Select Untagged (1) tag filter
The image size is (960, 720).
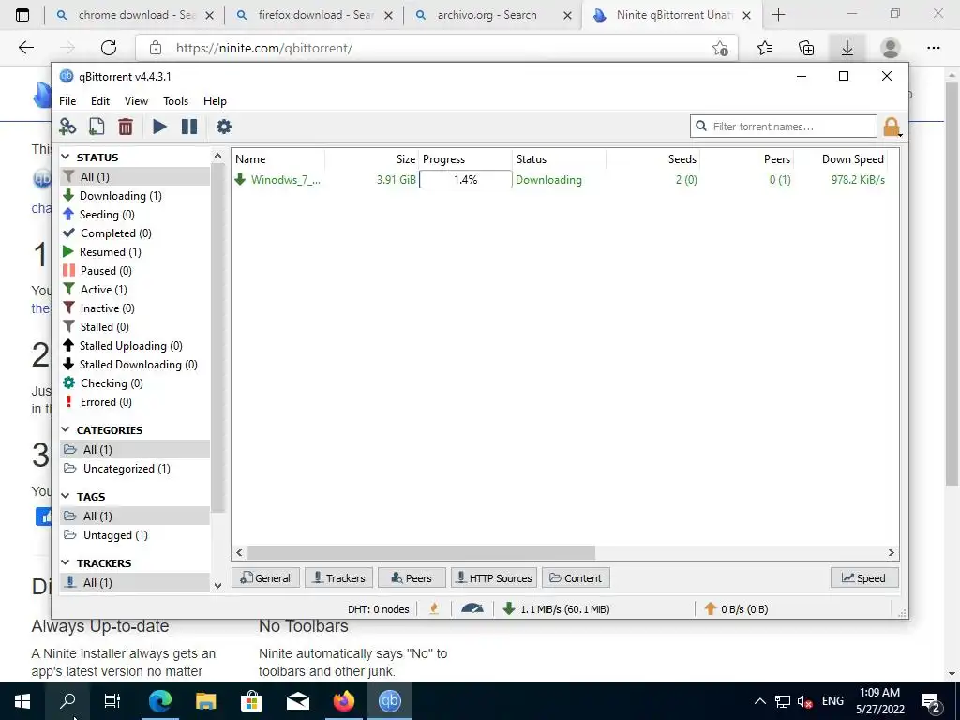tap(114, 535)
